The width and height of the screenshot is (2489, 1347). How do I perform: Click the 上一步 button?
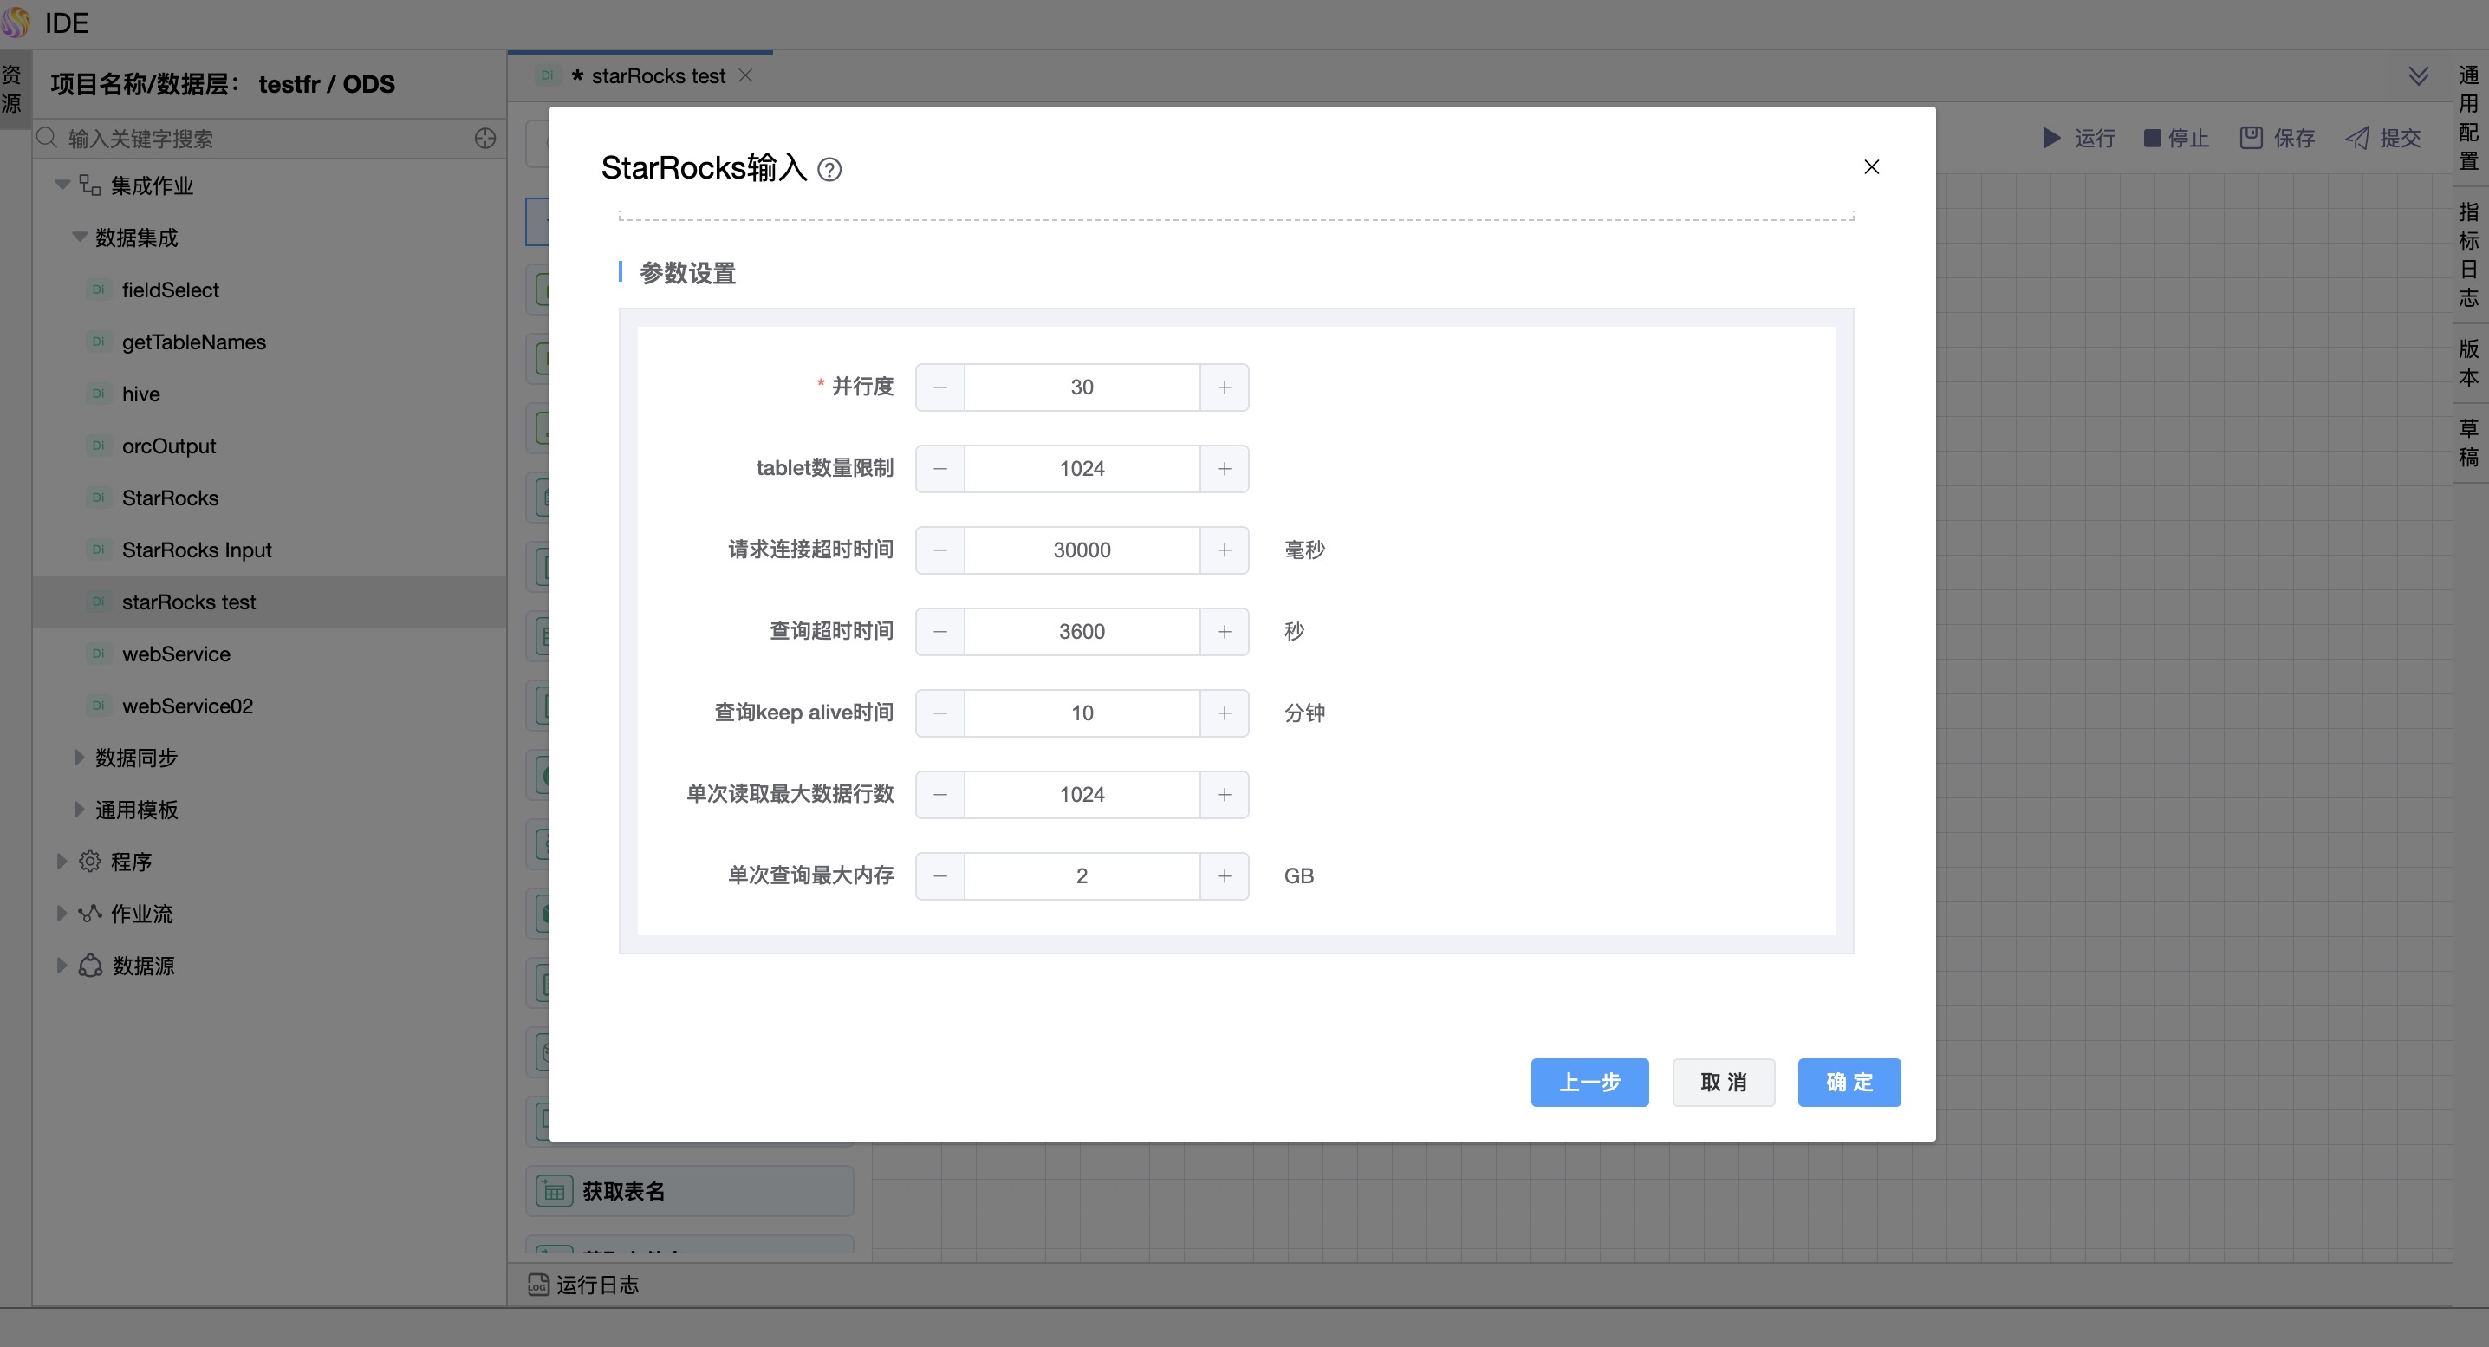tap(1589, 1083)
